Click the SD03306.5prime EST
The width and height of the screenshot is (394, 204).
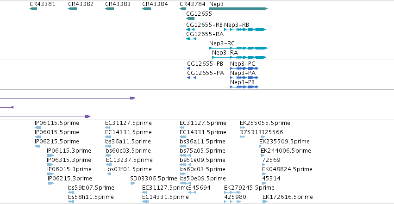tap(133, 184)
